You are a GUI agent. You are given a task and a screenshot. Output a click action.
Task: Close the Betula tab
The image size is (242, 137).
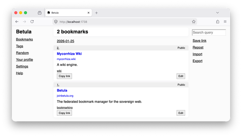(x=88, y=13)
